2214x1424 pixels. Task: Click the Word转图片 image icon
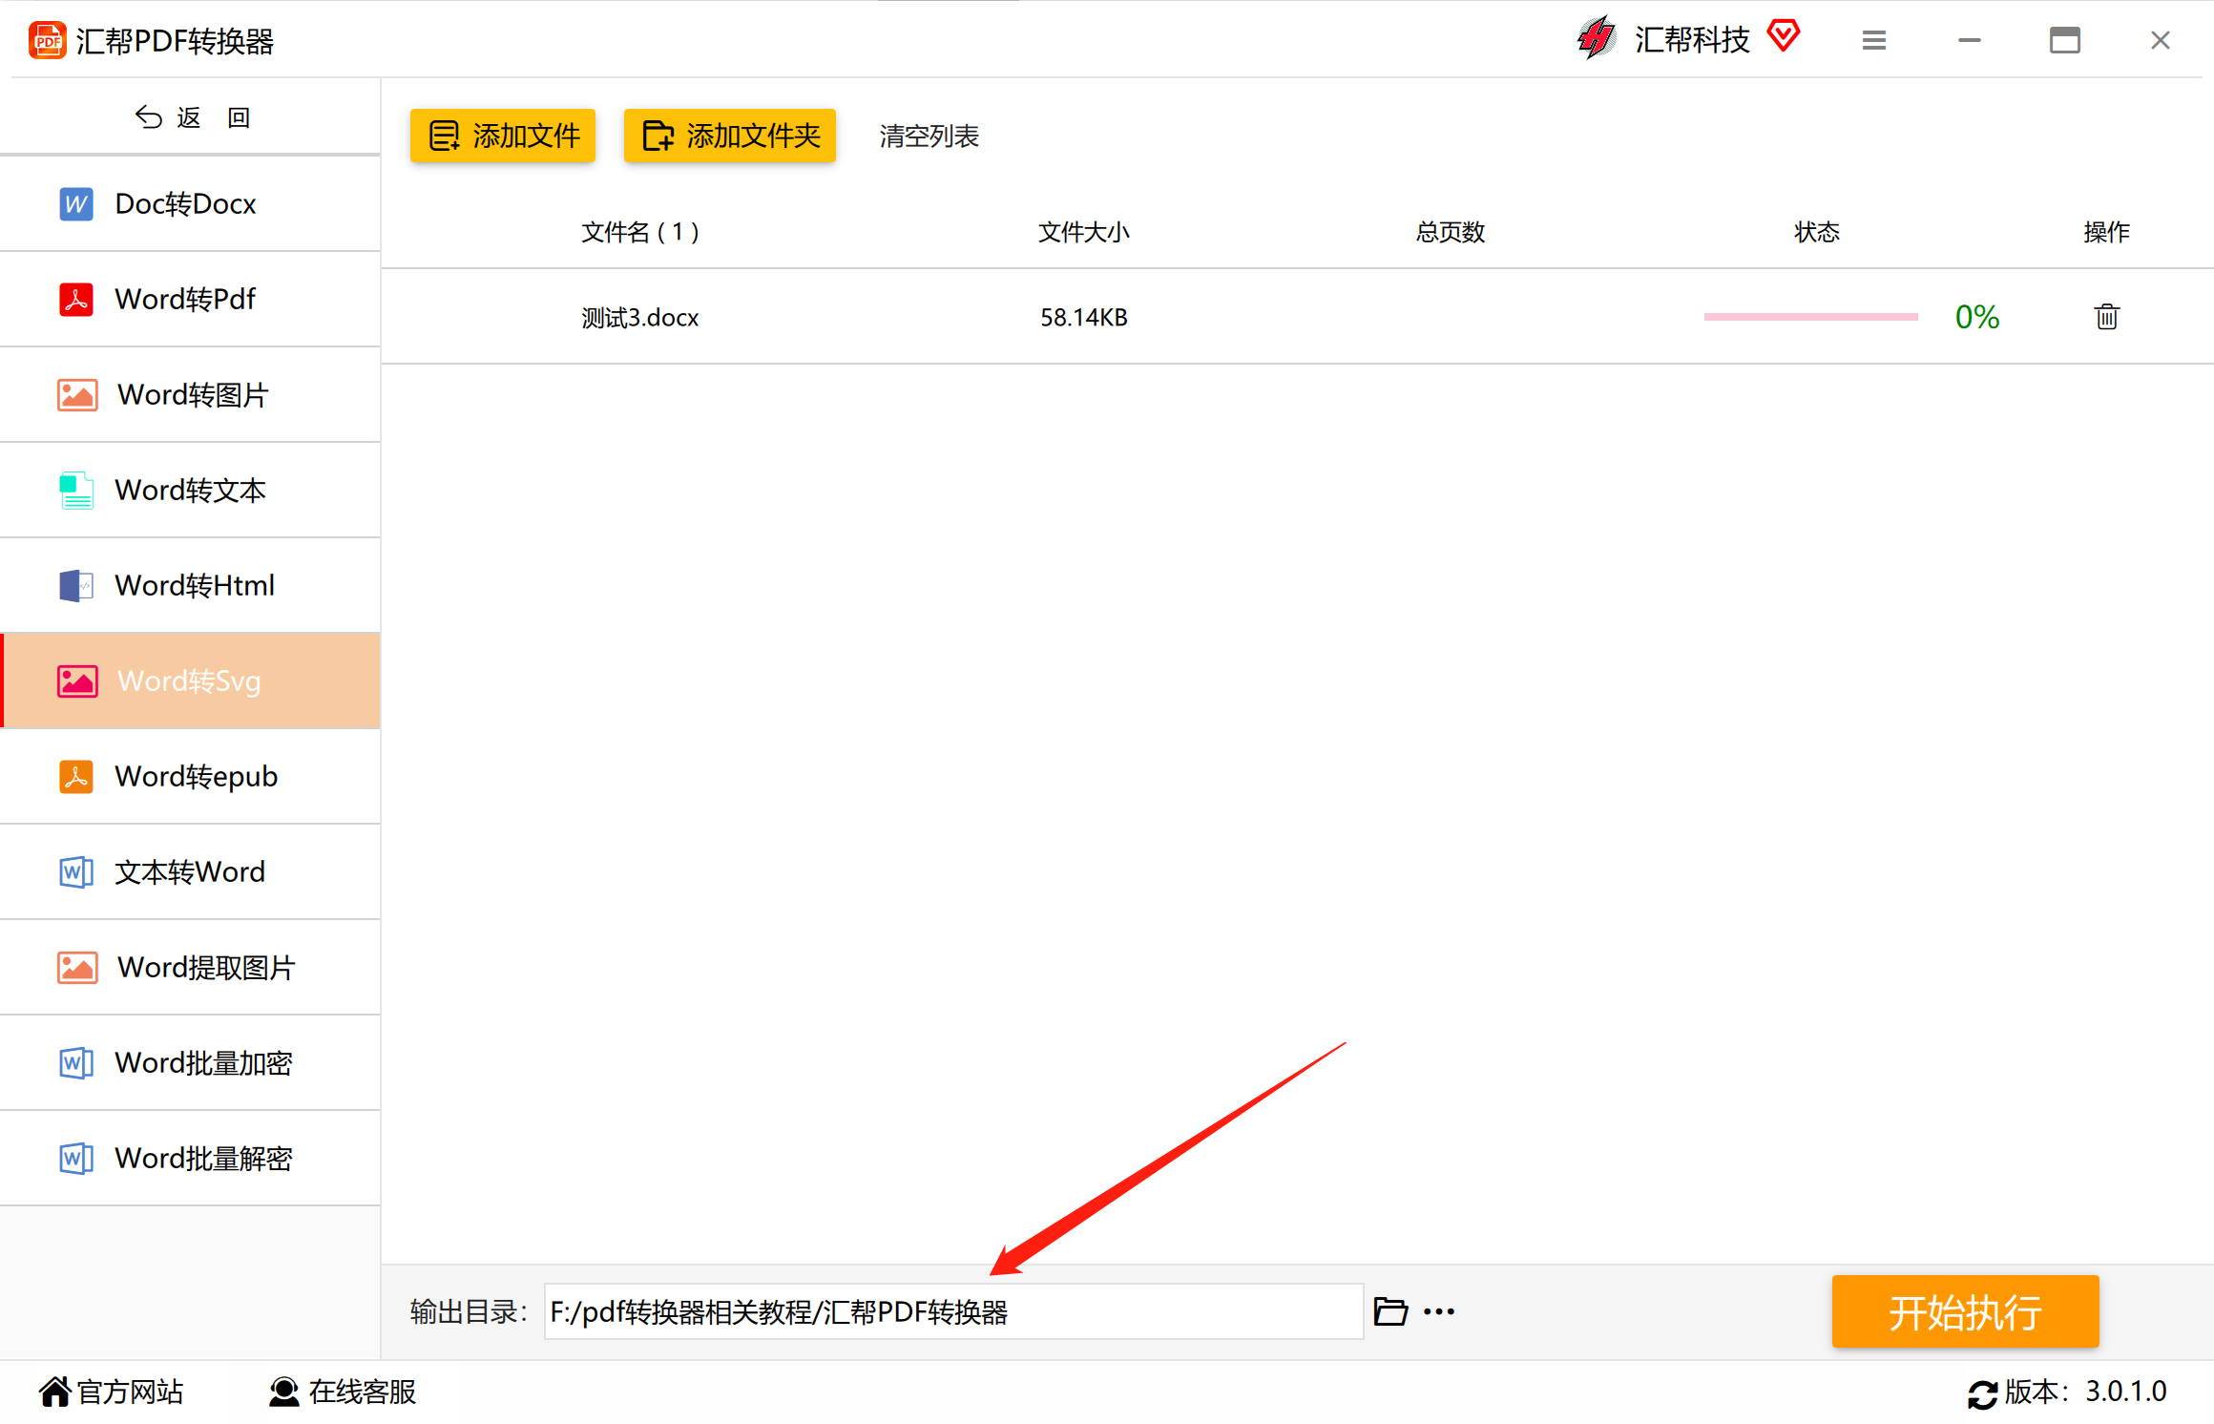(77, 395)
